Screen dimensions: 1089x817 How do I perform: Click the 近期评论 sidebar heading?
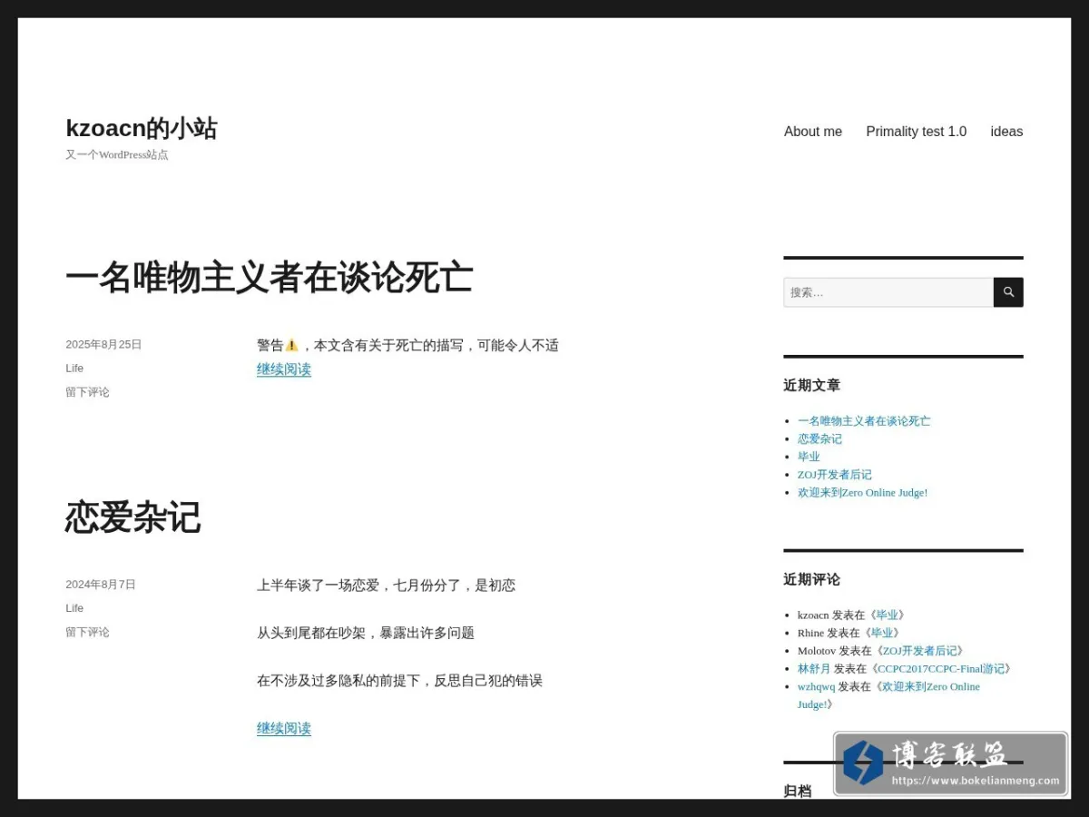coord(811,579)
